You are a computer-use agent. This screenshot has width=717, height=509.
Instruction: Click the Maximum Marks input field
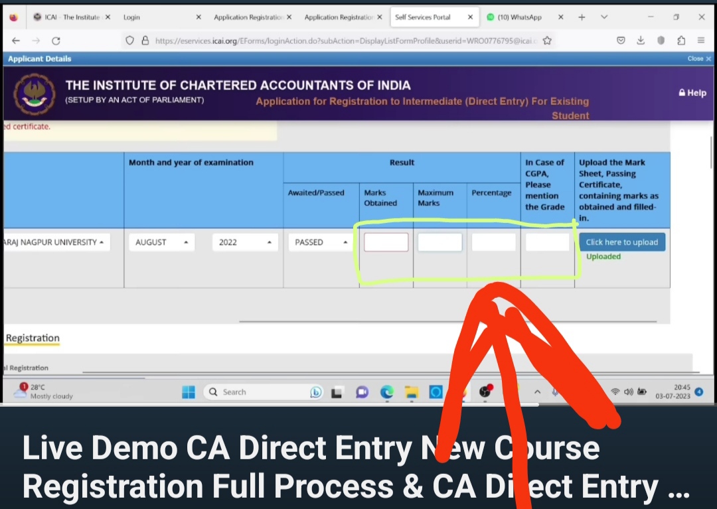coord(439,242)
